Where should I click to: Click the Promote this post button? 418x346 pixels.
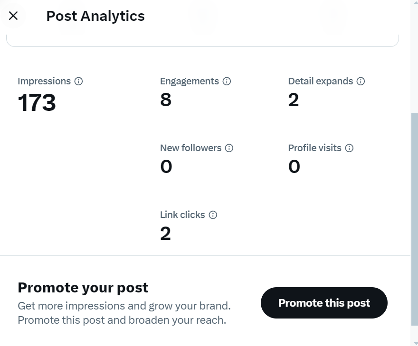(x=324, y=303)
